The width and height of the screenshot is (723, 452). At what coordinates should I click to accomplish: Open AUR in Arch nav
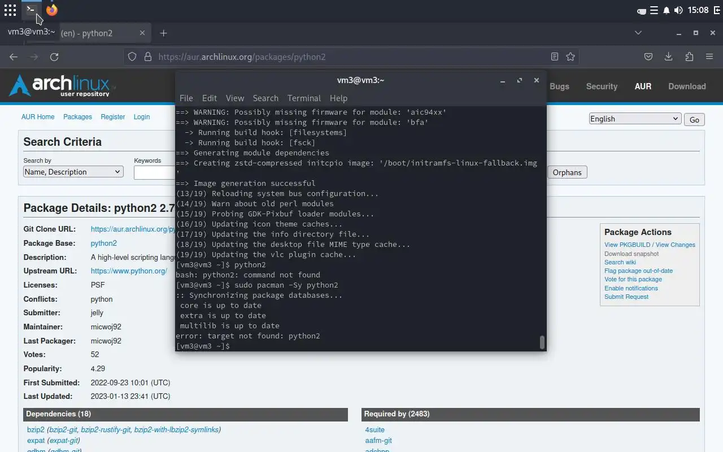(x=643, y=86)
